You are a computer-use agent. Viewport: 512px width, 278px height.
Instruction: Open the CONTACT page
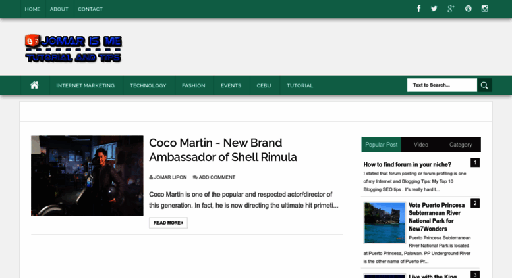[x=90, y=9]
